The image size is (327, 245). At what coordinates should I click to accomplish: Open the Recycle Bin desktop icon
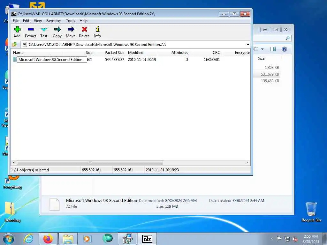[x=311, y=212]
